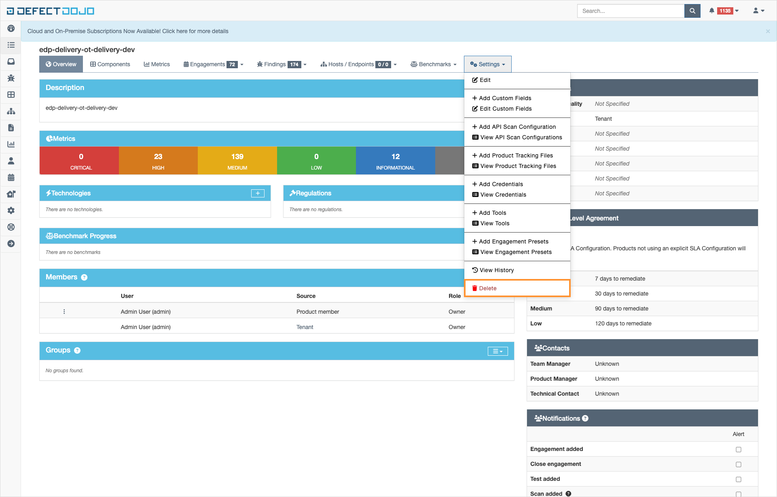Open the kebab menu next to Admin User
This screenshot has height=497, width=777.
click(64, 312)
